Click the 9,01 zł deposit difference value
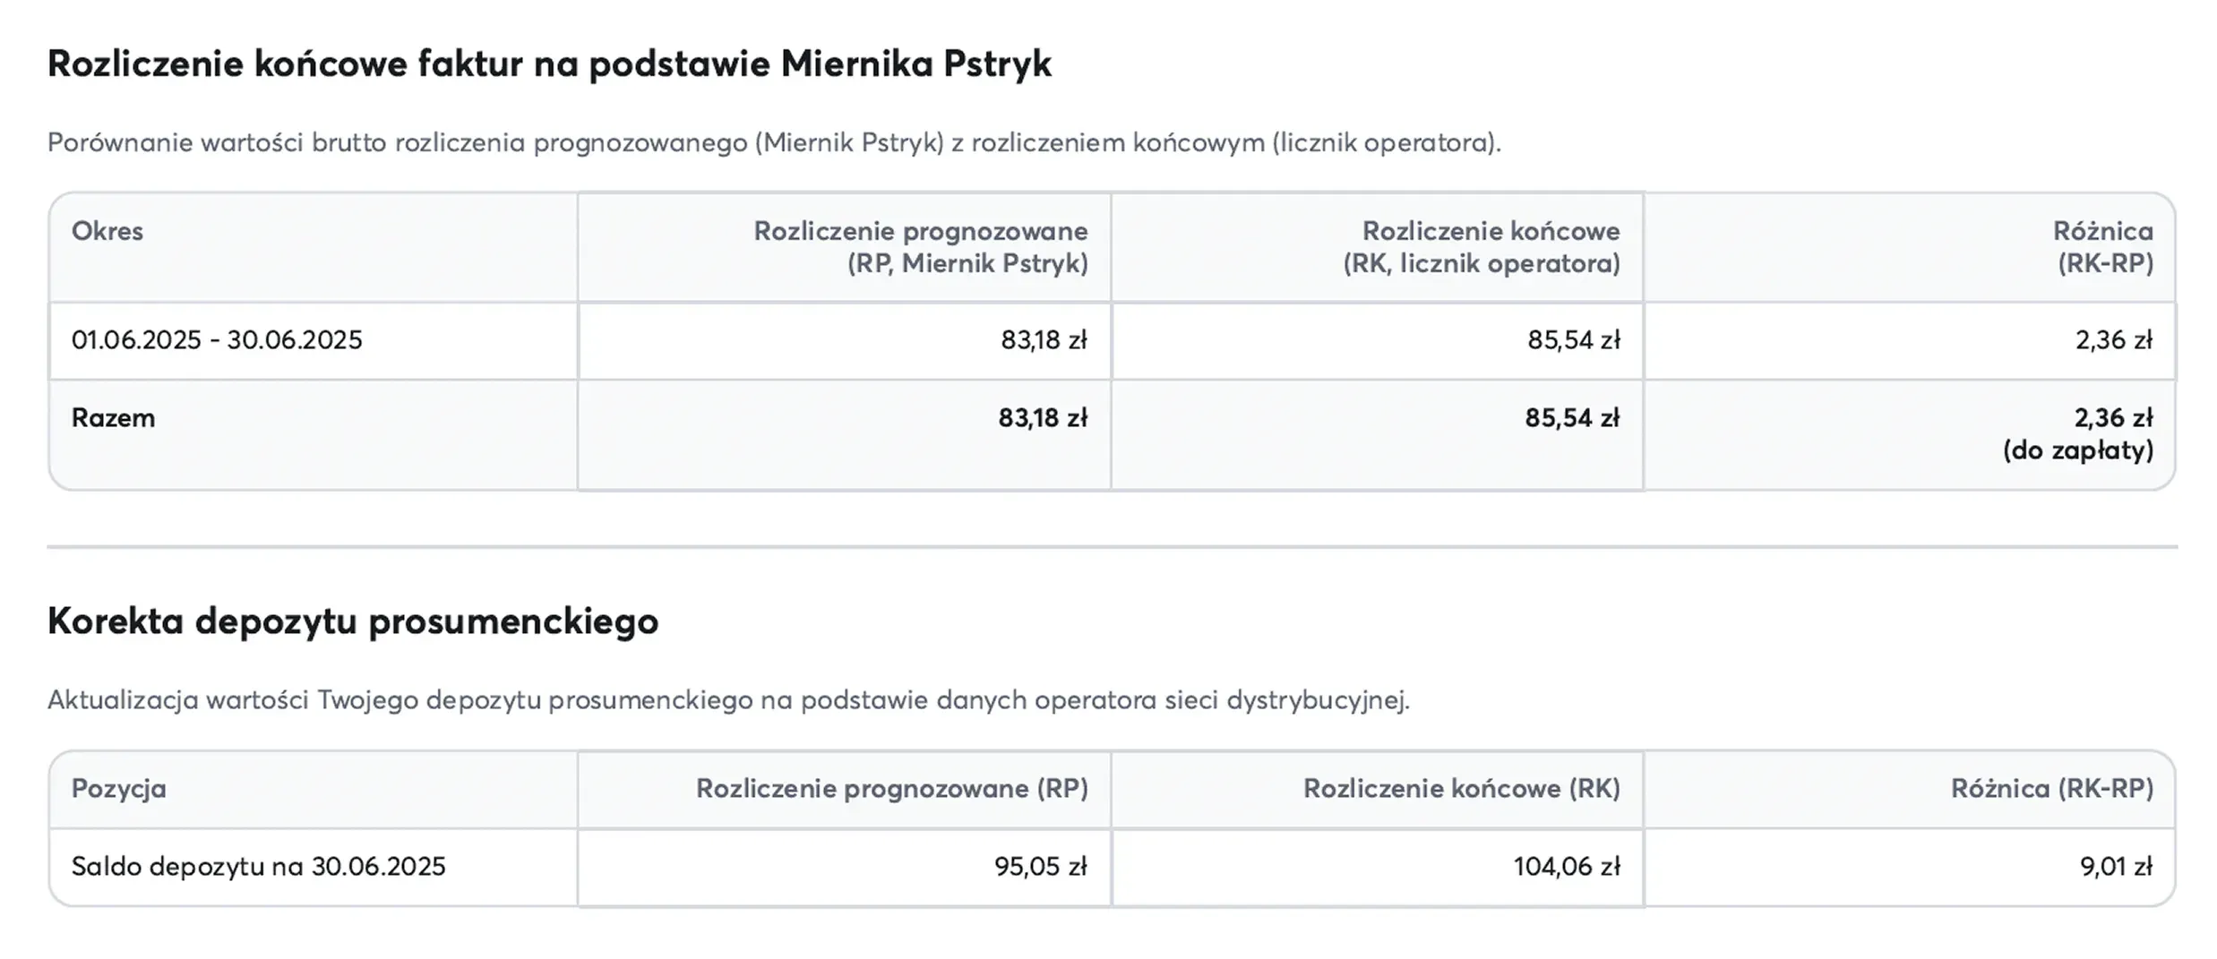Screen dimensions: 2217x959 (x=2116, y=867)
